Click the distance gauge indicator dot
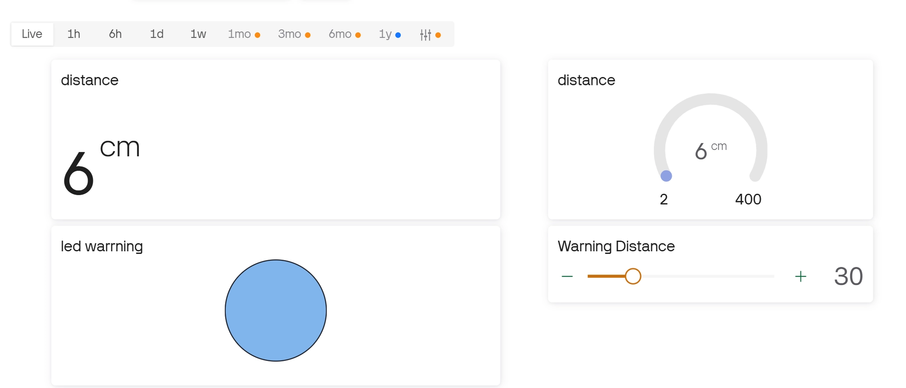The image size is (906, 388). pos(666,176)
